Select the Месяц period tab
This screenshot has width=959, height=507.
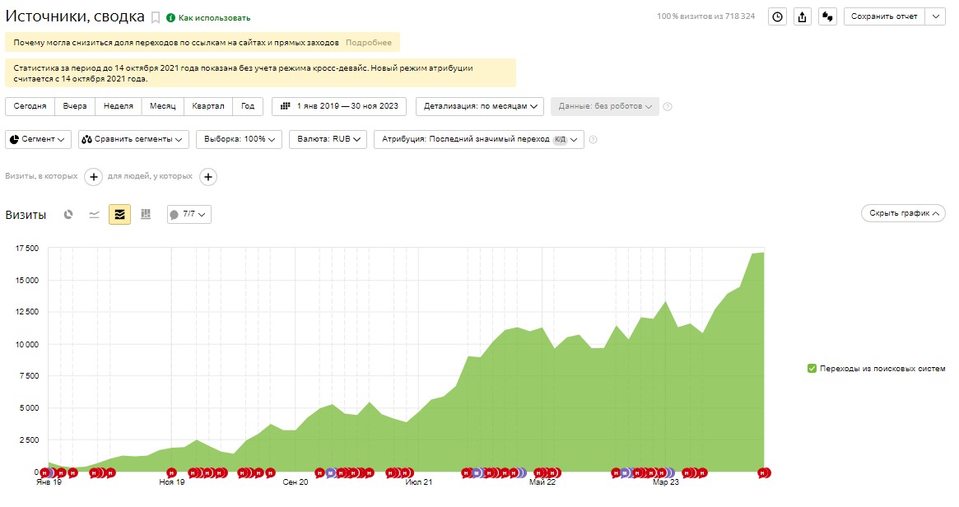pos(163,106)
